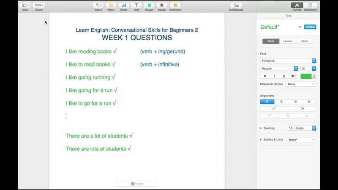Screen dimensions: 338x190
Task: Add a Comment
Action: [175, 5]
